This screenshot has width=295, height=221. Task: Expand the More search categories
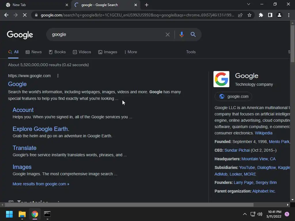coord(131,52)
